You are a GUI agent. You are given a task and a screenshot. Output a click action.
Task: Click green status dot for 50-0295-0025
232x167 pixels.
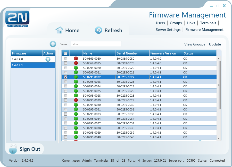click(x=76, y=91)
